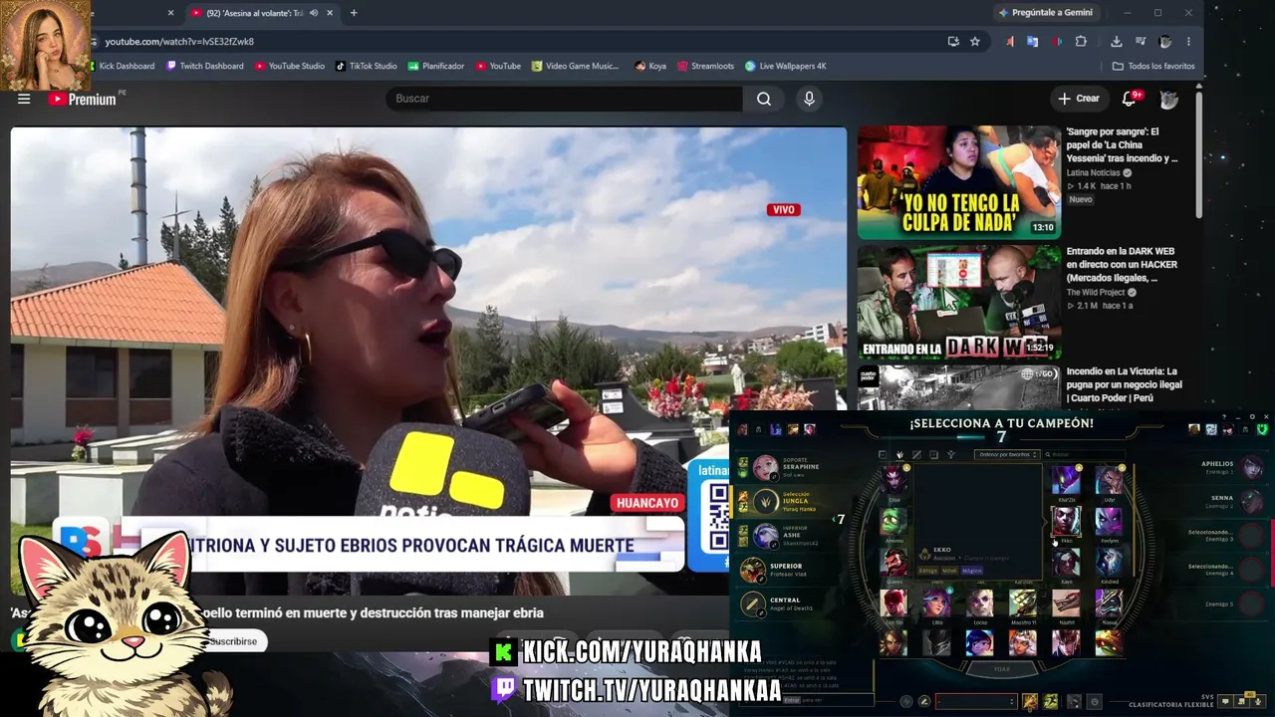Open the Dark Web hacker video thumbnail
Viewport: 1275px width, 717px height.
(x=959, y=302)
